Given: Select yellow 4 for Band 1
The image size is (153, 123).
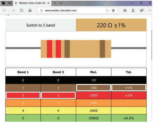Looking at the screenshot, I should pos(23,111).
